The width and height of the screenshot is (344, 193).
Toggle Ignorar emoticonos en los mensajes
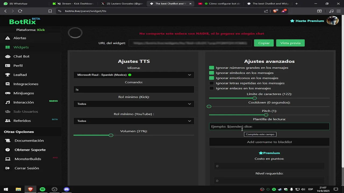point(212,78)
